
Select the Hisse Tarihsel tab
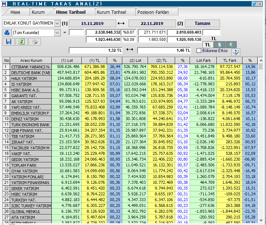click(x=71, y=12)
